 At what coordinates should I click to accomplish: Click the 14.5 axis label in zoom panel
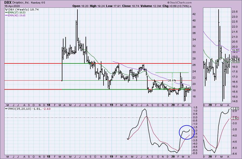click(234, 101)
